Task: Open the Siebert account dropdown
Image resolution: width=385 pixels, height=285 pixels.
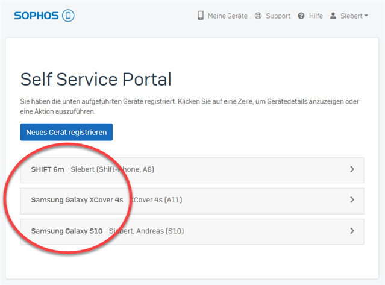Action: coord(354,16)
